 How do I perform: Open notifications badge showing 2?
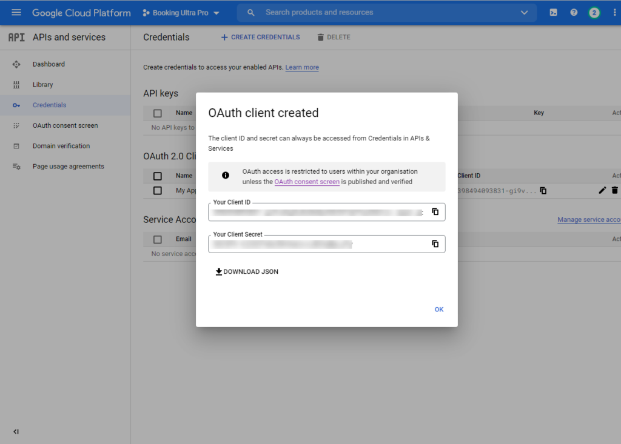594,13
